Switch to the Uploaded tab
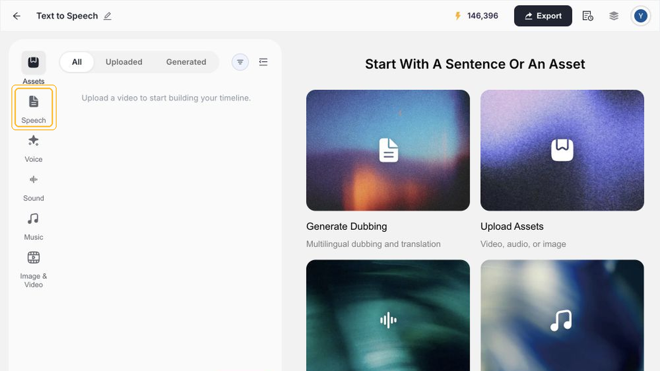The image size is (660, 371). [x=124, y=62]
